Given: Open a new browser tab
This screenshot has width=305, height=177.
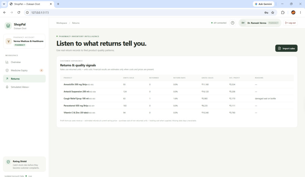Looking at the screenshot, I should [58, 4].
